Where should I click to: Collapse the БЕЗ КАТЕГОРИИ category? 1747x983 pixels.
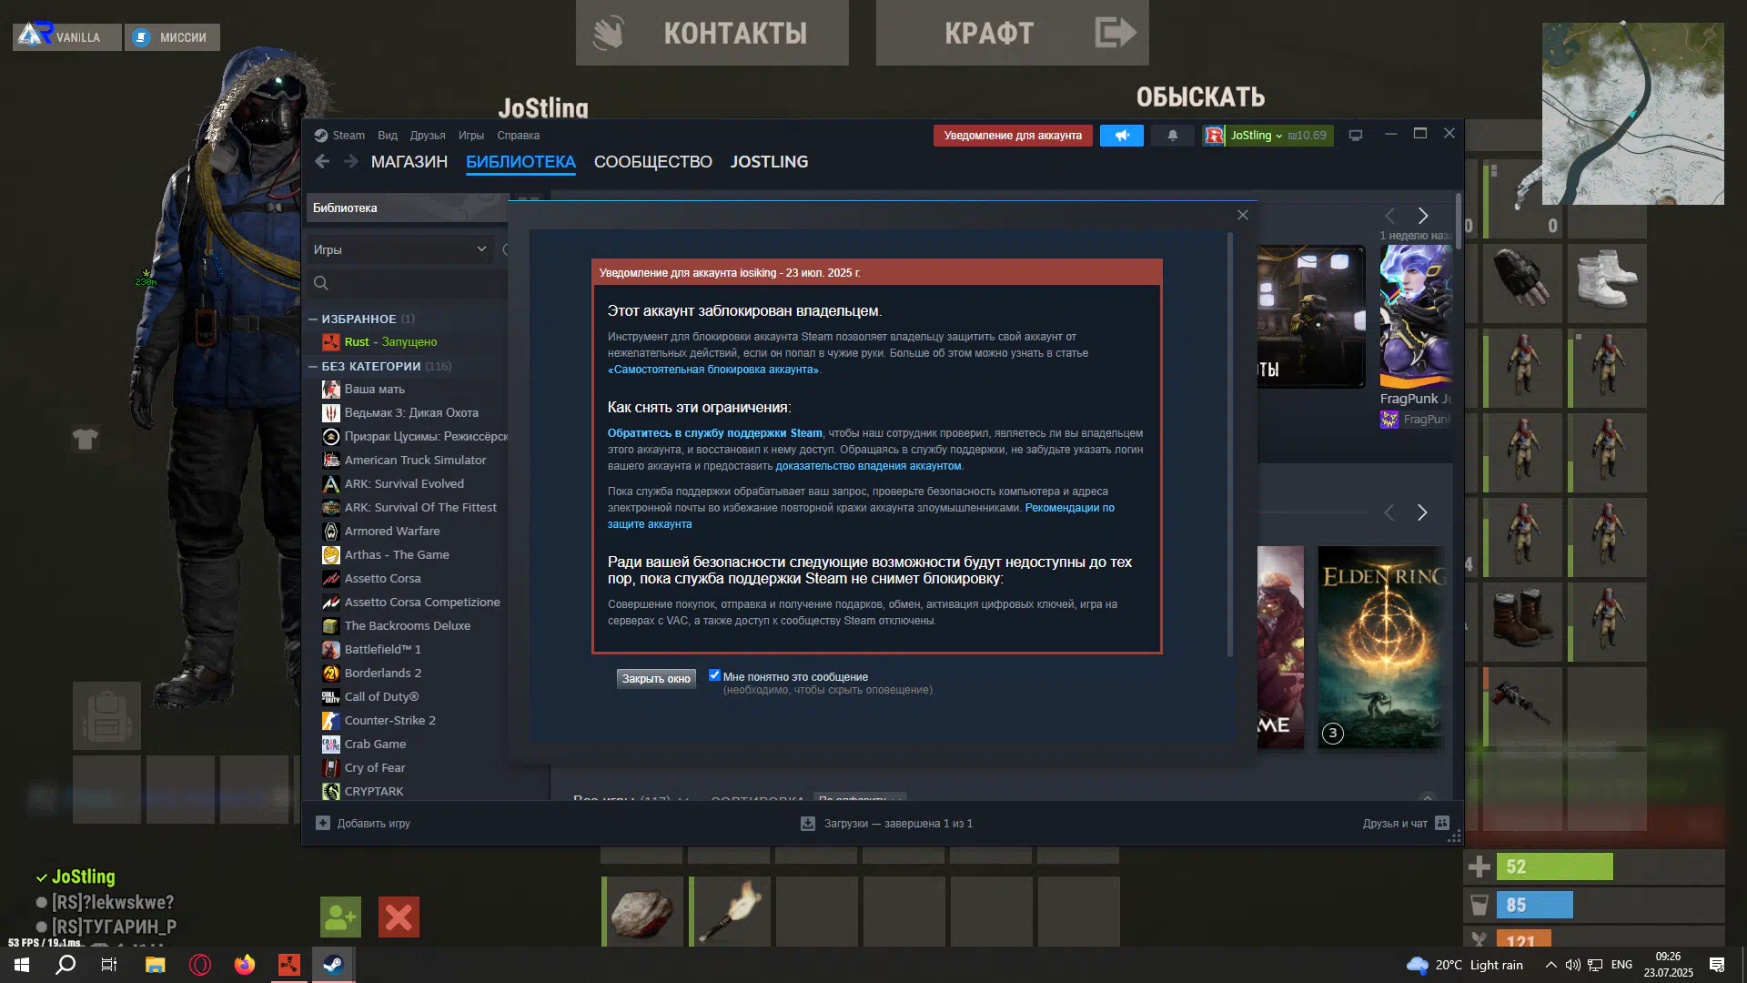313,366
